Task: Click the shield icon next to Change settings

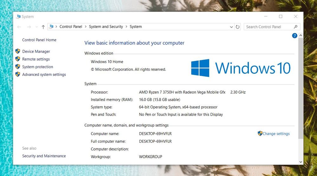Action: click(x=260, y=133)
